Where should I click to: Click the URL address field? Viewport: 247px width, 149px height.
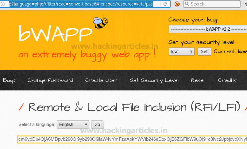pos(81,4)
